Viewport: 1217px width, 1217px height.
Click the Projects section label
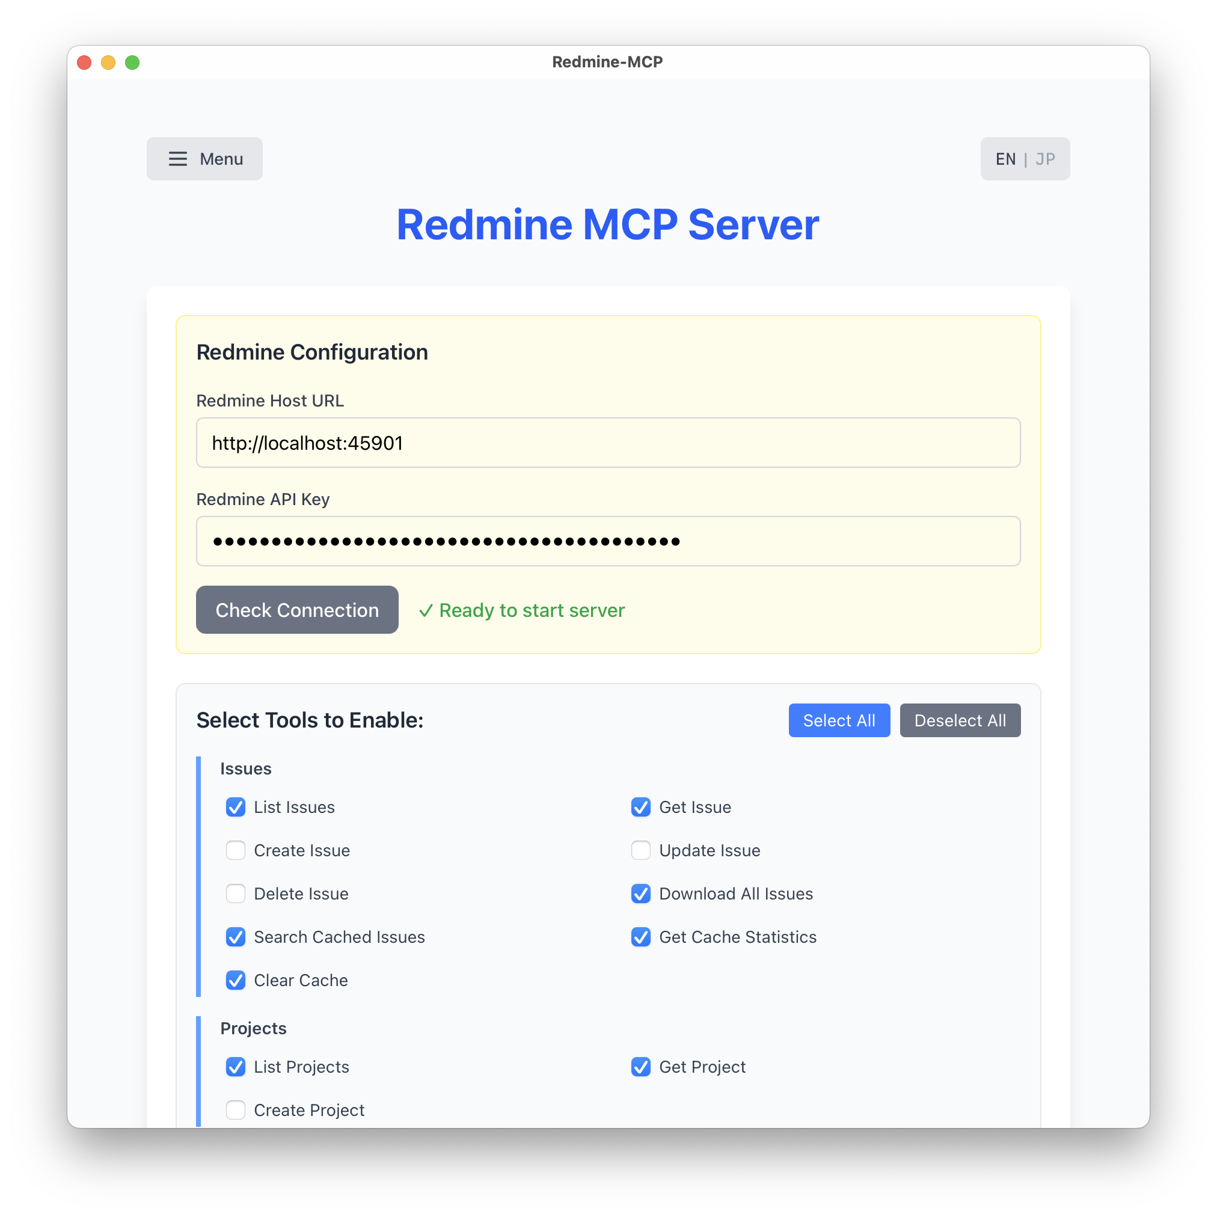coord(253,1028)
